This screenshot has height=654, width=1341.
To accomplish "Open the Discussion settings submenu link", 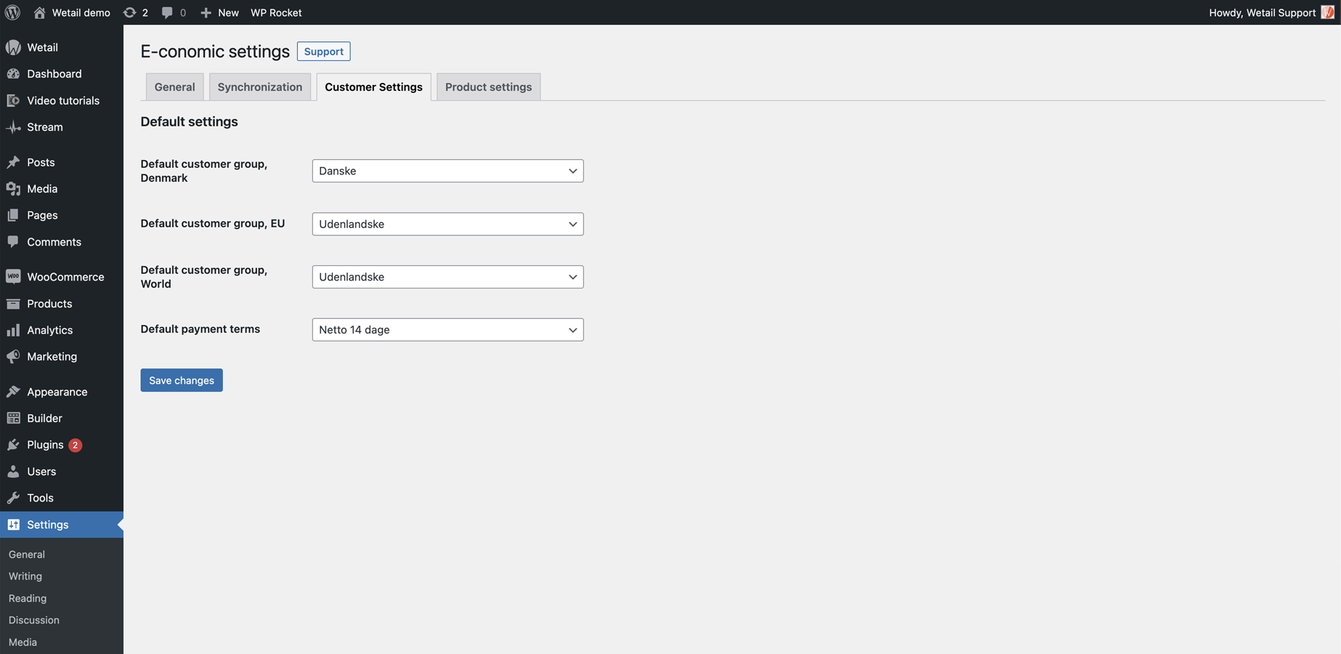I will pyautogui.click(x=34, y=620).
